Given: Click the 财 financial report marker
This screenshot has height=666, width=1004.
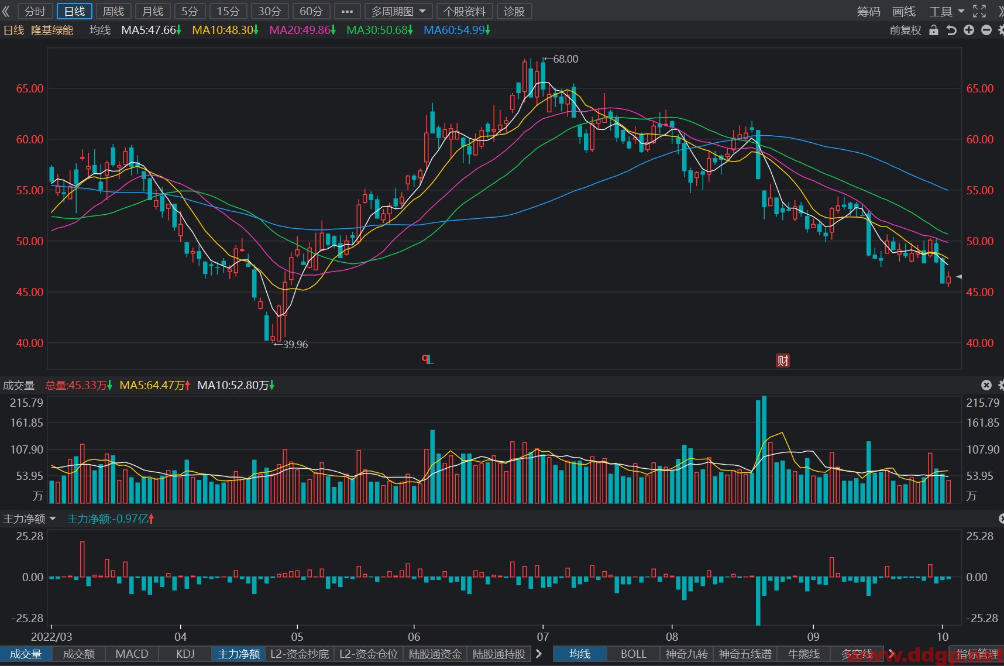Looking at the screenshot, I should [x=783, y=361].
